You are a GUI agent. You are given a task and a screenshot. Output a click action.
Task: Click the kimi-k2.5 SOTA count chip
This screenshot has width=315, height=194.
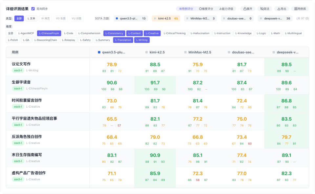166,19
